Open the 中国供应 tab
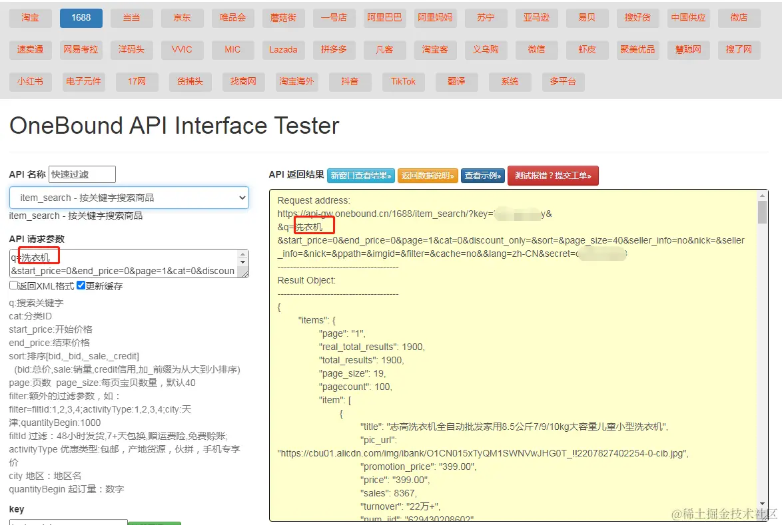 click(x=688, y=18)
